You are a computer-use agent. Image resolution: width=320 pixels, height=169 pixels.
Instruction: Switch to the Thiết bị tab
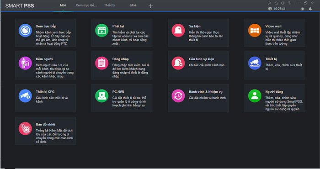pyautogui.click(x=110, y=5)
